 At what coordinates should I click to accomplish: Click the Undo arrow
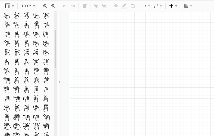tap(65, 6)
